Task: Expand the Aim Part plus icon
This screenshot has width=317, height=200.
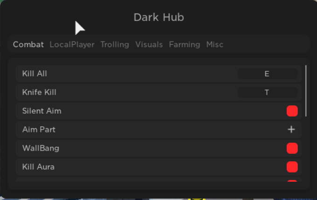Action: (x=291, y=130)
